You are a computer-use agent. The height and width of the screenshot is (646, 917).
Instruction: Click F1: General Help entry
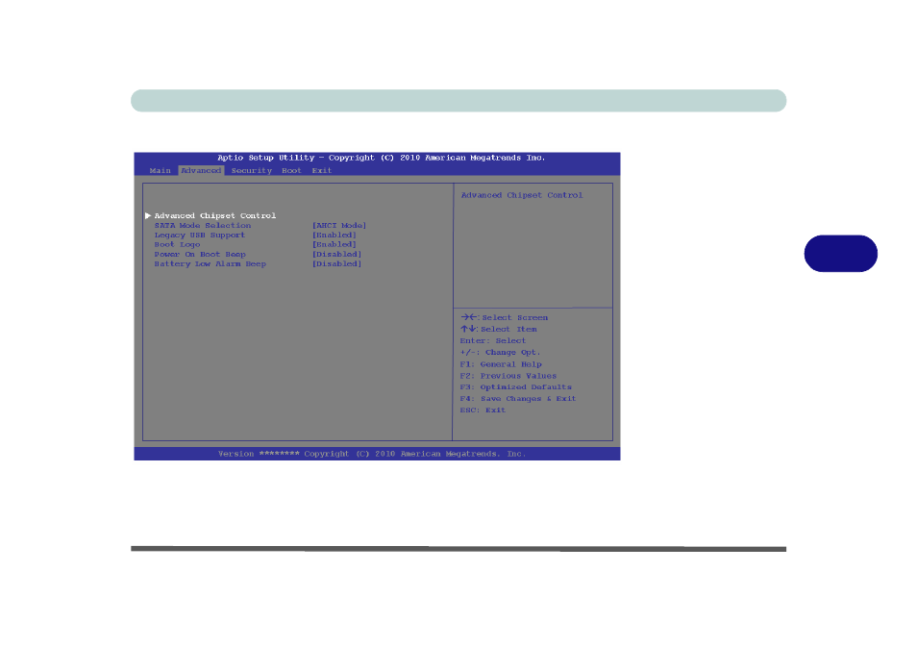pyautogui.click(x=501, y=364)
